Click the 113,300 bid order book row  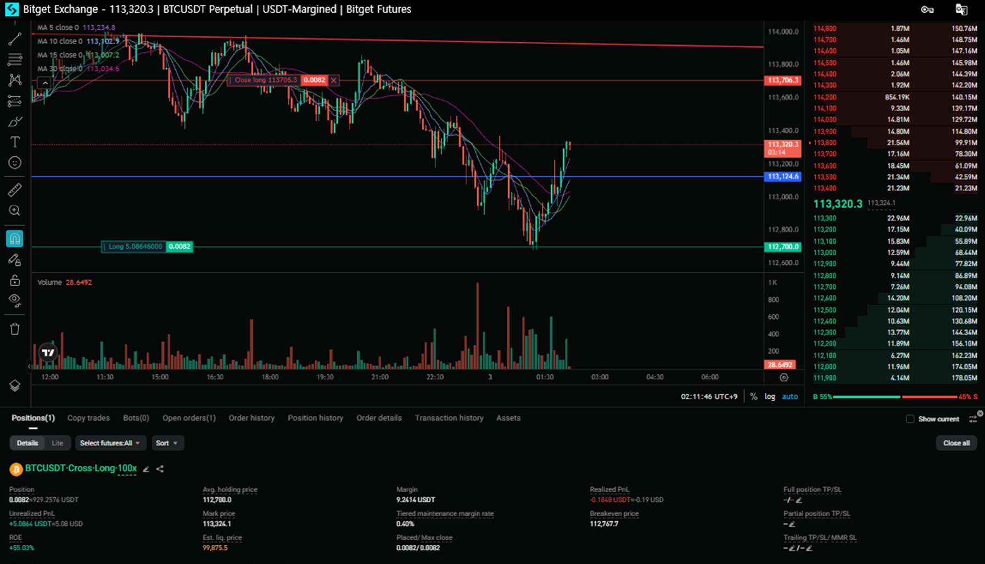coord(895,218)
